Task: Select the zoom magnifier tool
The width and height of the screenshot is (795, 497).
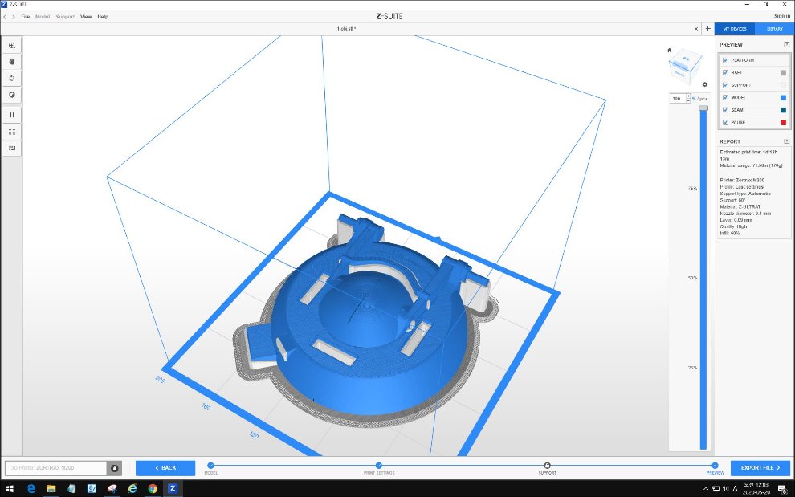Action: click(12, 46)
